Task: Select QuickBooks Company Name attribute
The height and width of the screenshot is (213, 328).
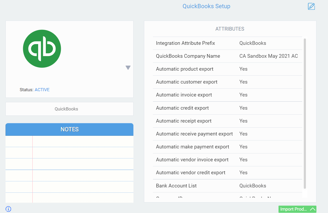Action: coord(188,56)
